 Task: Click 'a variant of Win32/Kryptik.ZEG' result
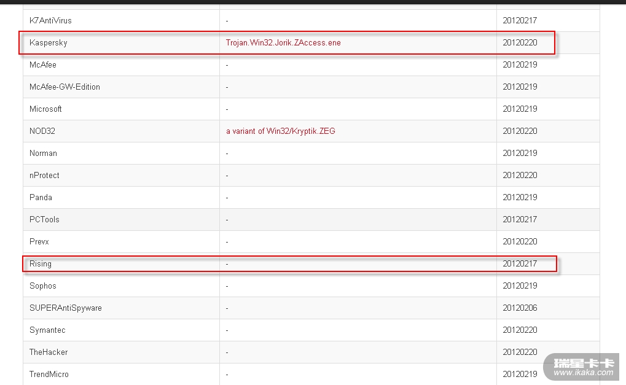(x=280, y=131)
